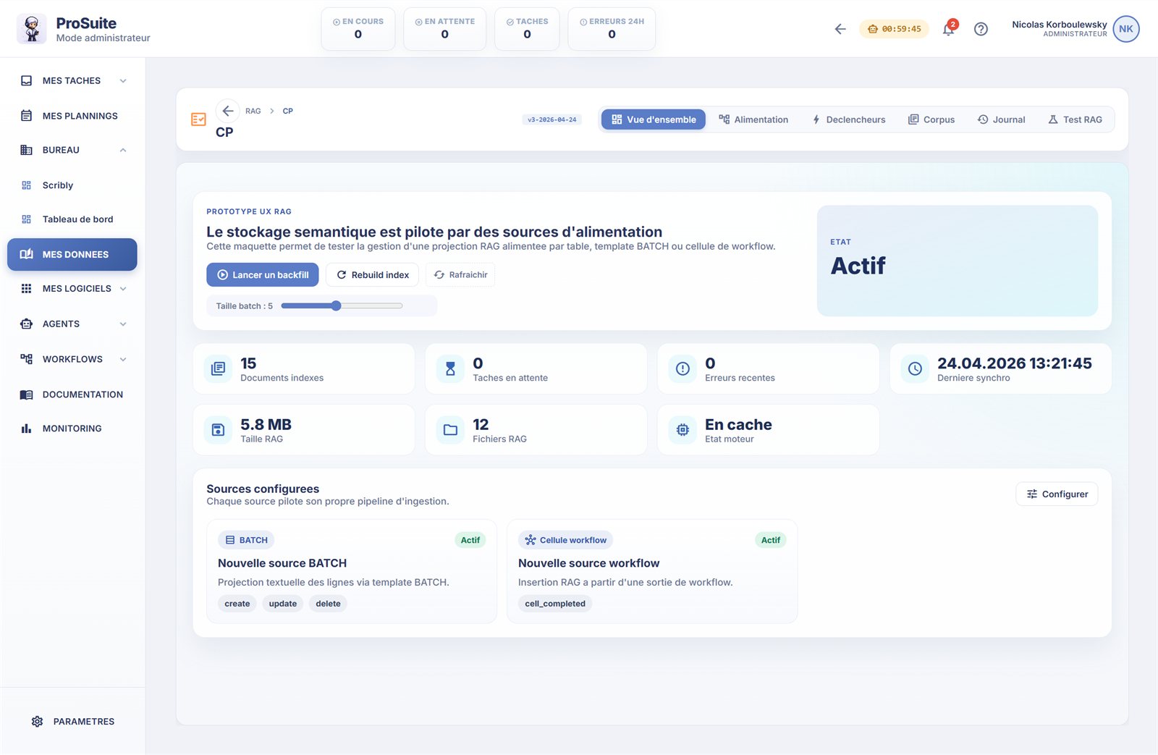Click Lancer un backfill button

[x=263, y=274]
